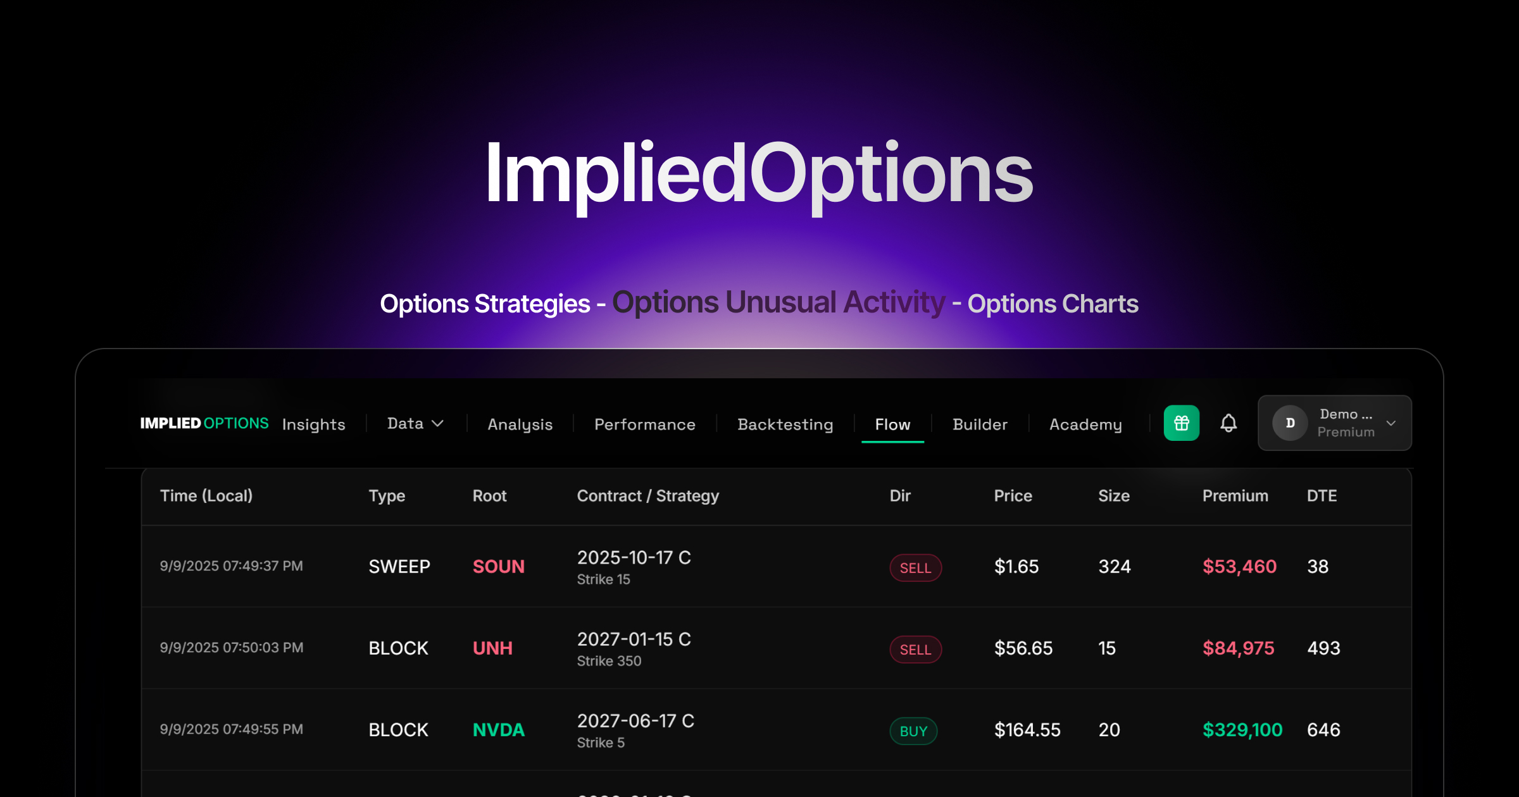Click the IMPLIED OPTIONS logo
Screen dimensions: 1519x797
click(x=204, y=423)
